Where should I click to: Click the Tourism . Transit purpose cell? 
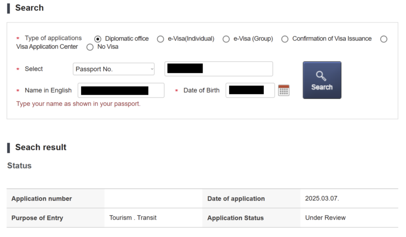133,218
